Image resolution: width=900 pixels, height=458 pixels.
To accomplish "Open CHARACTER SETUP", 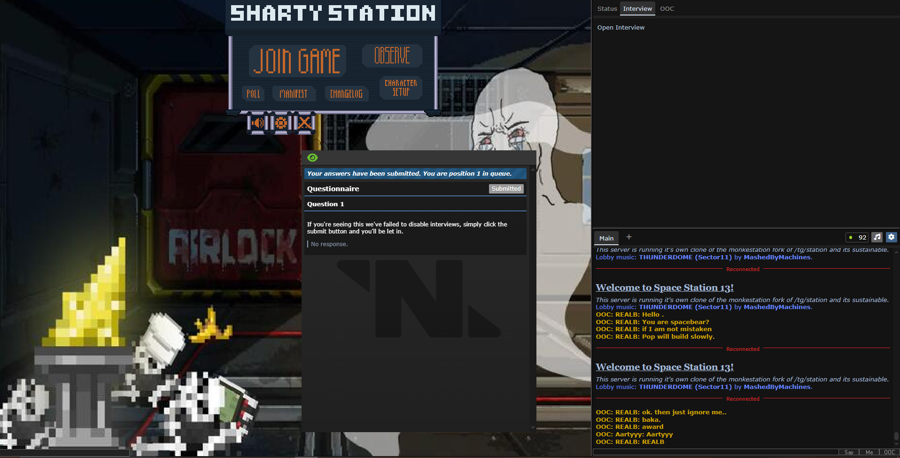I will point(401,87).
